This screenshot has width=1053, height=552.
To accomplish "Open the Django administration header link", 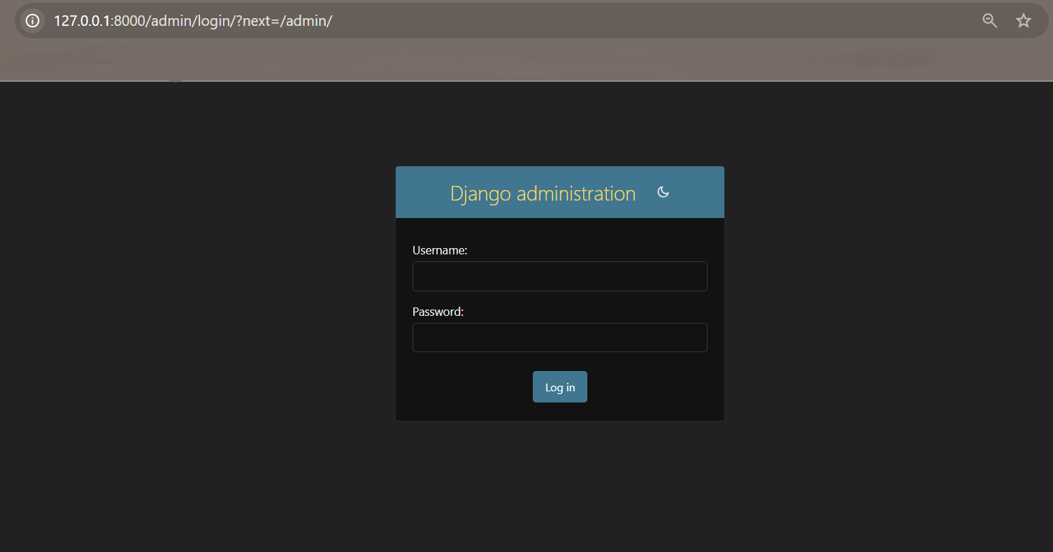I will [543, 194].
